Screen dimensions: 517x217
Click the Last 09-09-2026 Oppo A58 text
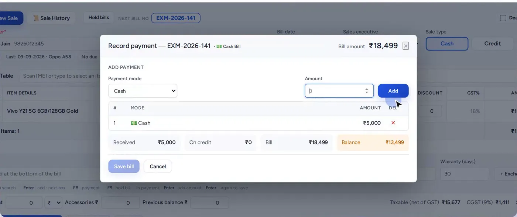point(39,57)
